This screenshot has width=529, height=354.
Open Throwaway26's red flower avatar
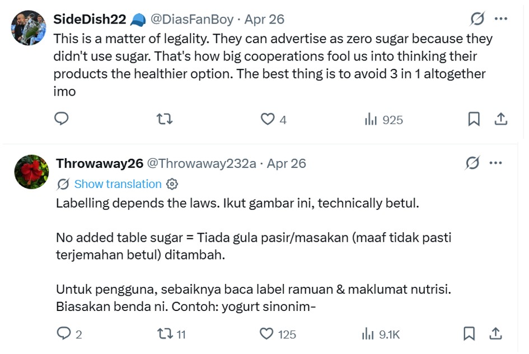pyautogui.click(x=31, y=172)
